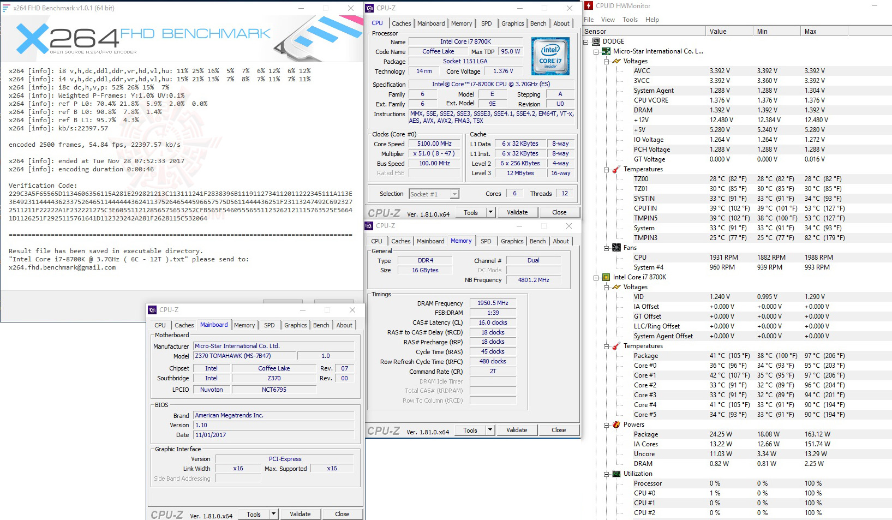892x520 pixels.
Task: Click the Tools button in the CPU-Z CPU window
Action: (x=471, y=213)
